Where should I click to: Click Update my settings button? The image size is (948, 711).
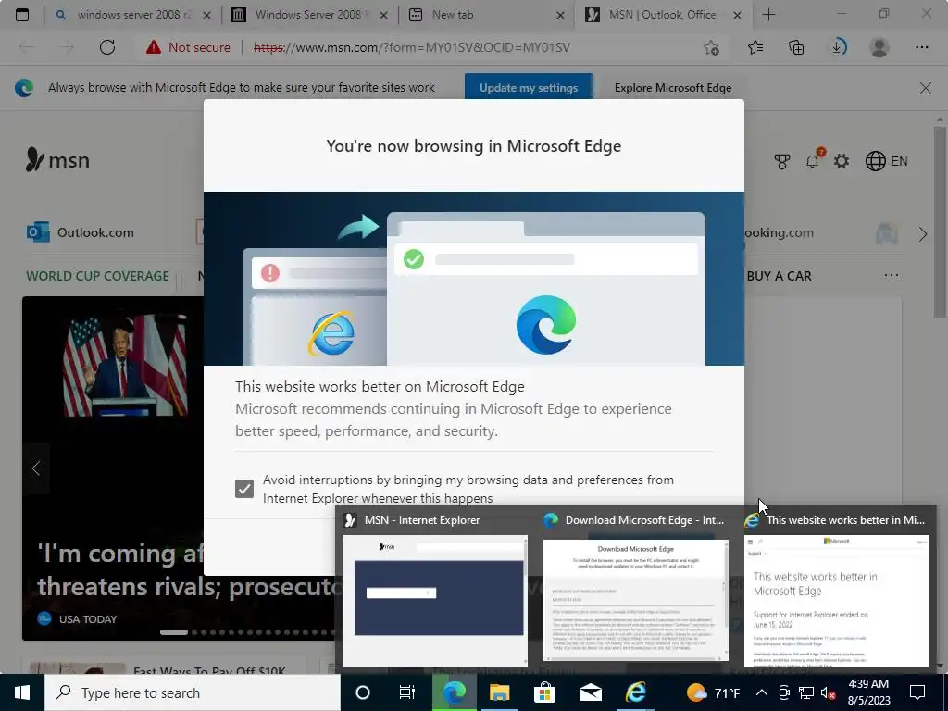(529, 88)
